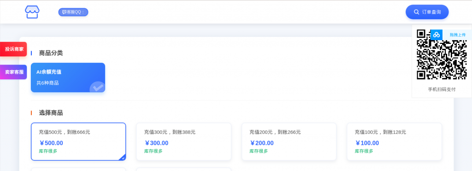The image size is (472, 171).
Task: Click the ￥100.00 price text
Action: pyautogui.click(x=367, y=143)
